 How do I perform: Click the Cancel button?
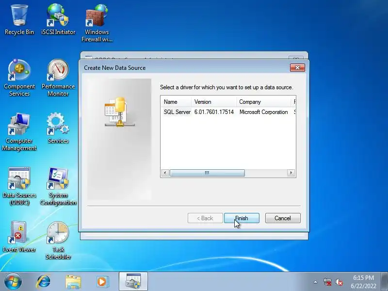pyautogui.click(x=283, y=218)
